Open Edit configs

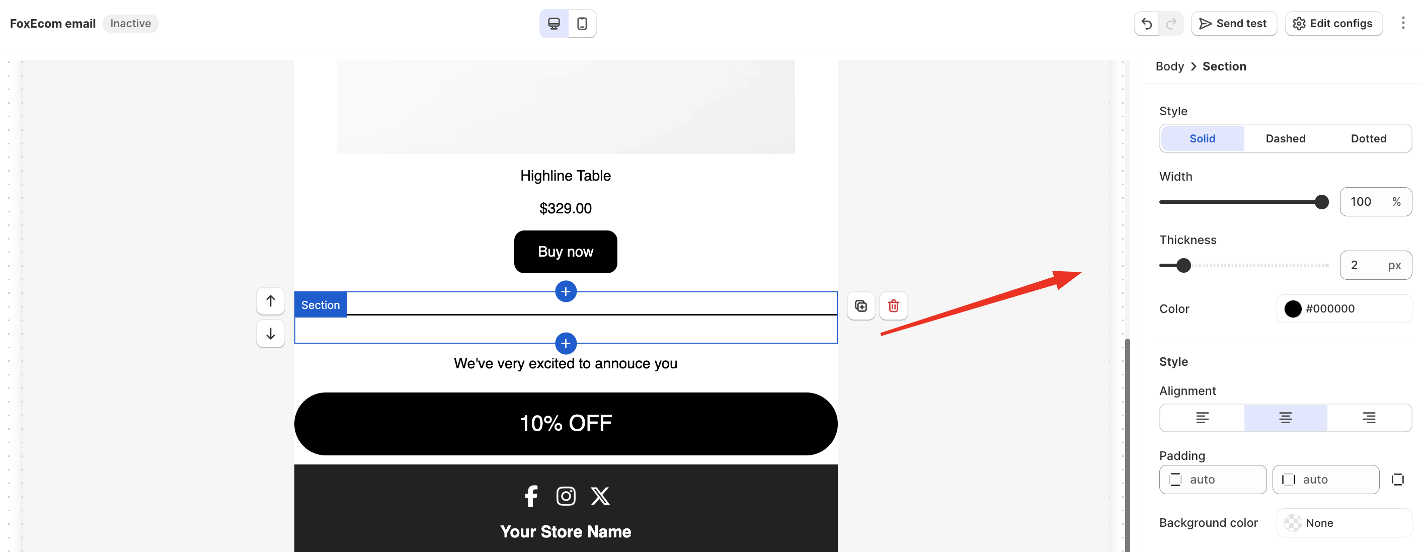(x=1333, y=24)
